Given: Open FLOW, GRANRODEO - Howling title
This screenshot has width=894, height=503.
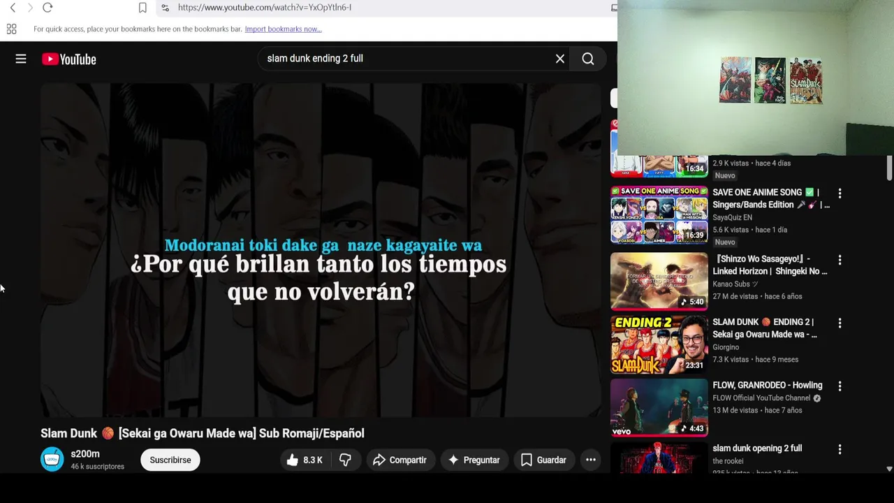Looking at the screenshot, I should (x=768, y=386).
